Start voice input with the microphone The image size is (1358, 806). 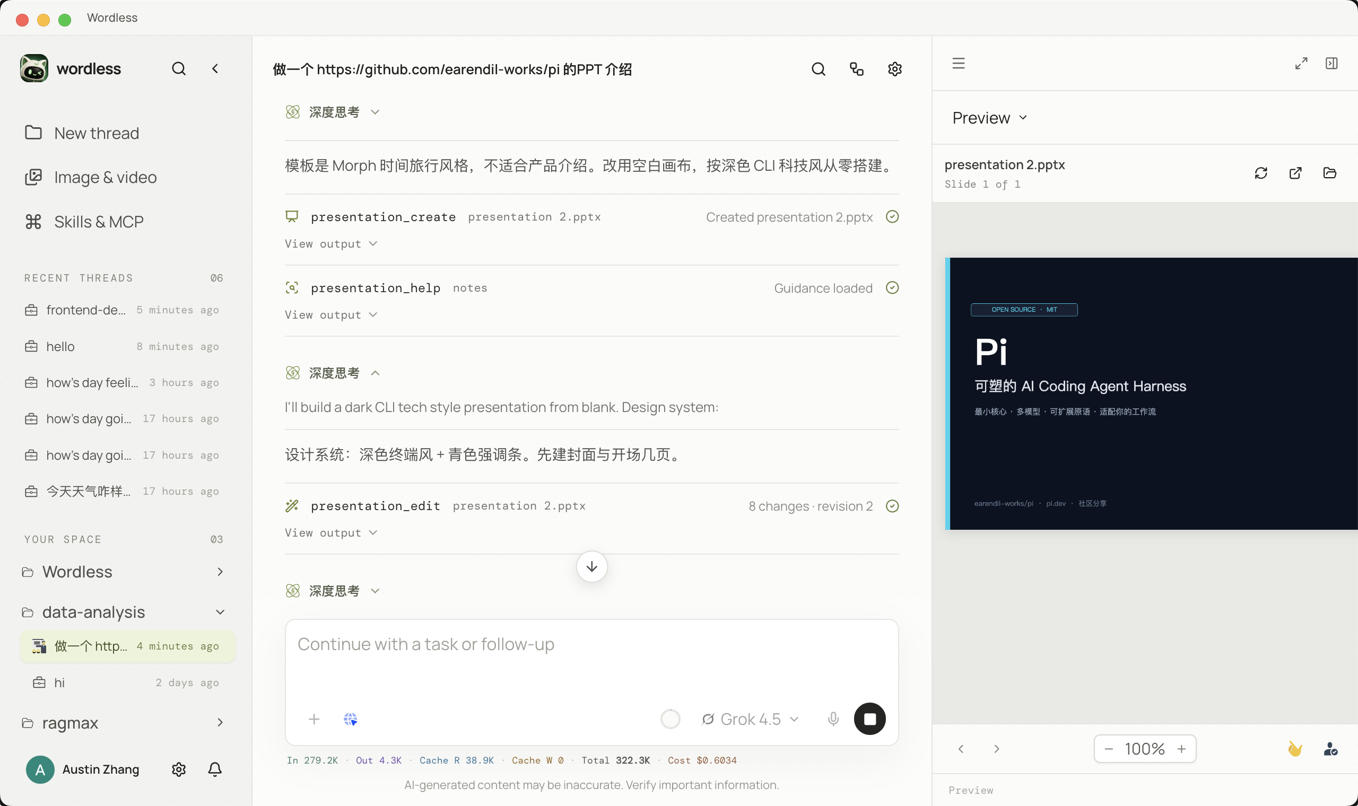point(833,719)
